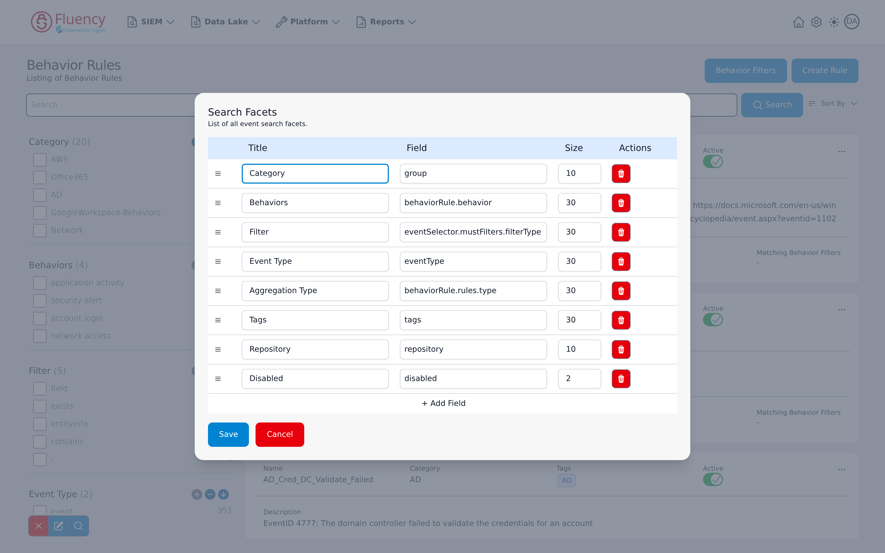Edit the Category title input
The width and height of the screenshot is (885, 553).
pyautogui.click(x=315, y=173)
